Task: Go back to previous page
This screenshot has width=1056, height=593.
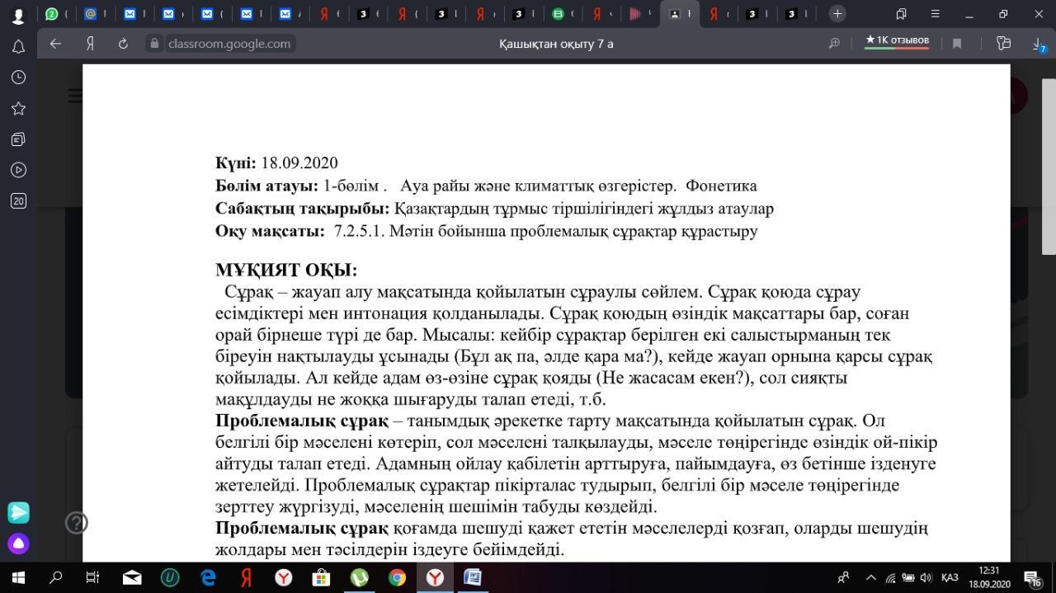Action: pos(55,44)
